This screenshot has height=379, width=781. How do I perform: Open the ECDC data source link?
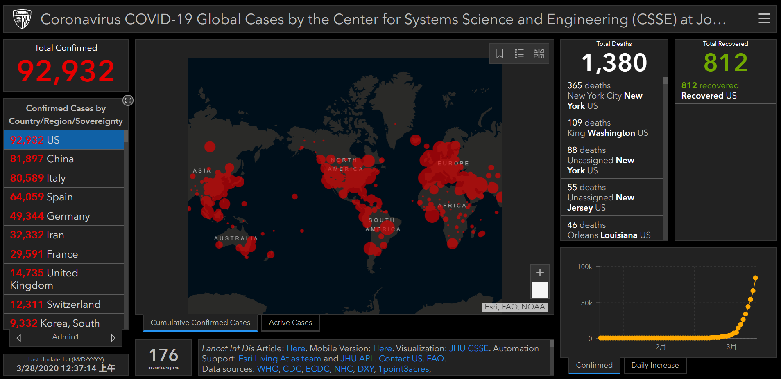(x=317, y=369)
